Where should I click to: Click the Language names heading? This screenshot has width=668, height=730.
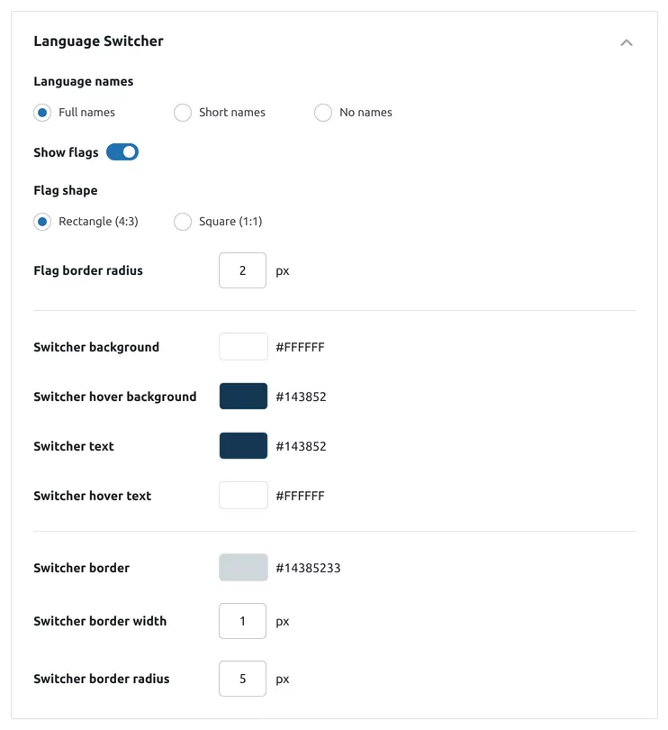pyautogui.click(x=83, y=81)
